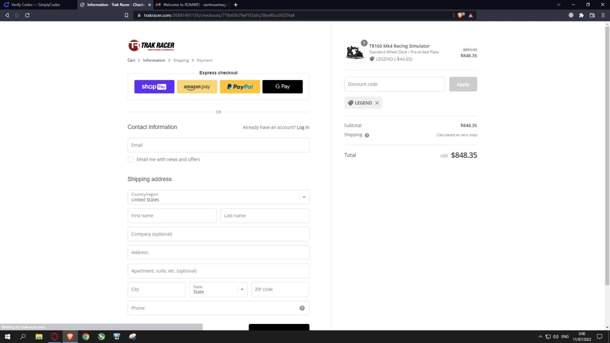Open State dropdown
The height and width of the screenshot is (343, 610).
218,289
